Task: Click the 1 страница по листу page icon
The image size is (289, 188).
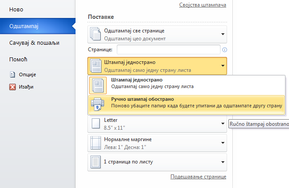Action: pos(96,162)
